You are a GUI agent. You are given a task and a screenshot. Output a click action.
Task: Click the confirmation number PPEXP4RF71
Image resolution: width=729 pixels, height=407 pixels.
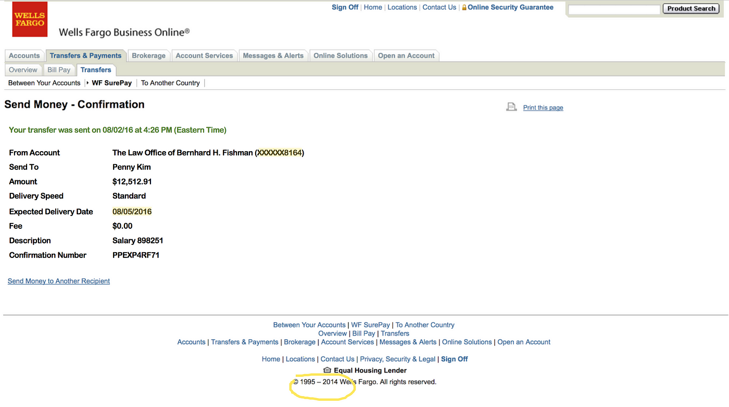[x=136, y=255]
